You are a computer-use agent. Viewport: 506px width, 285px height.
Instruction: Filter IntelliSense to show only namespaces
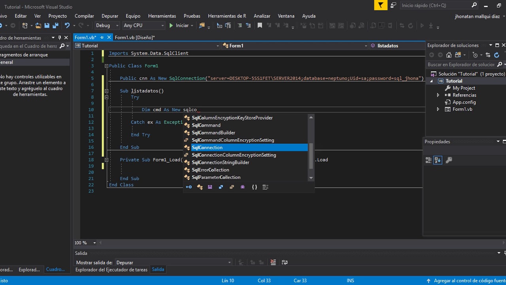click(x=255, y=187)
